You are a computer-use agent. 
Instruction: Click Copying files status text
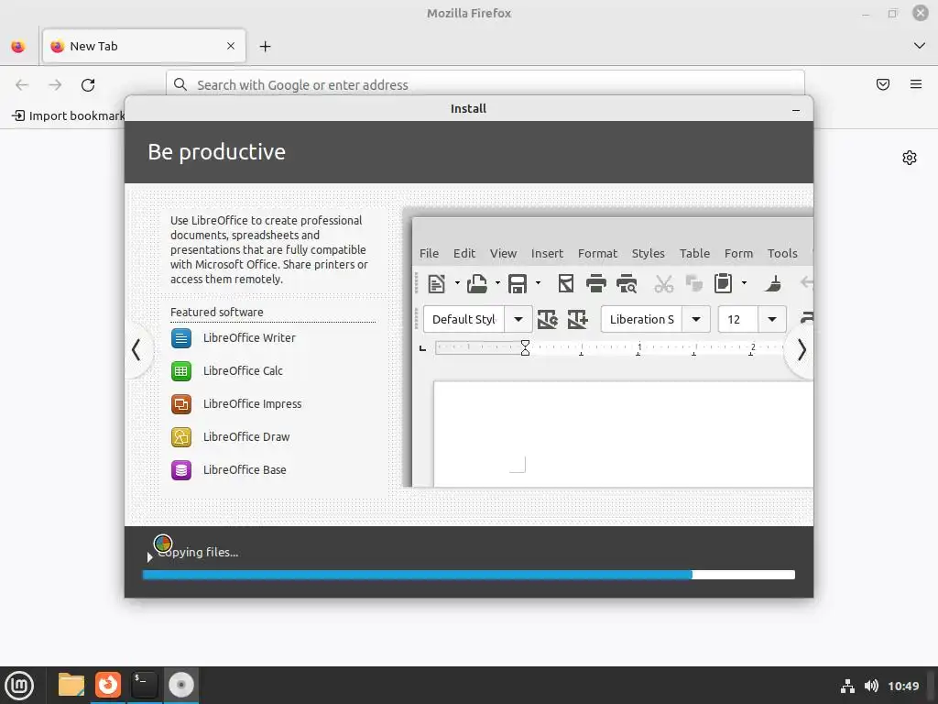[198, 552]
